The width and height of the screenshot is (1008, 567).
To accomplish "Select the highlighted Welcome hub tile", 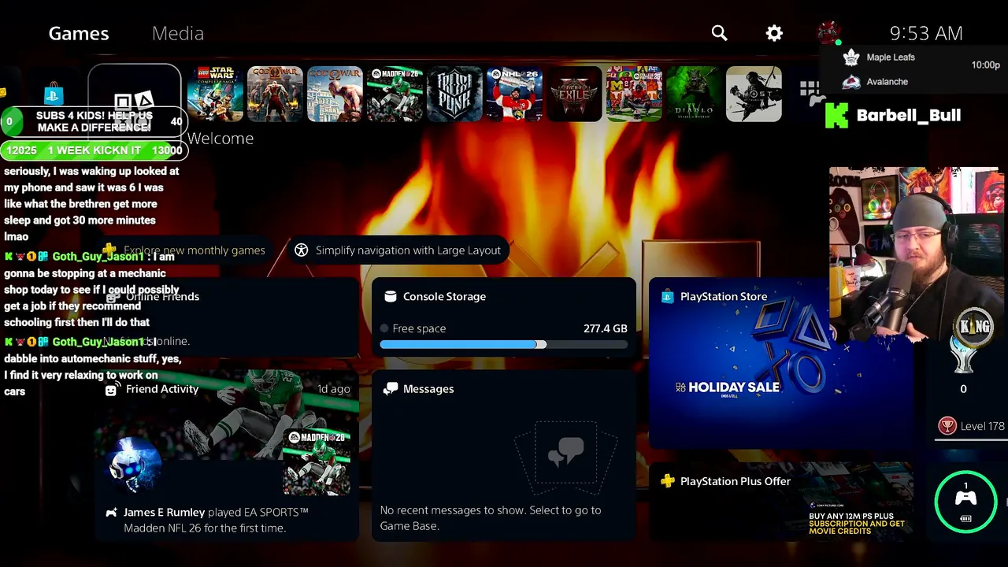I will pyautogui.click(x=135, y=94).
